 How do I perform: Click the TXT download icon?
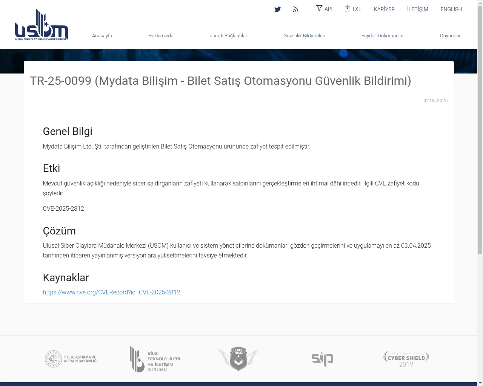[348, 8]
